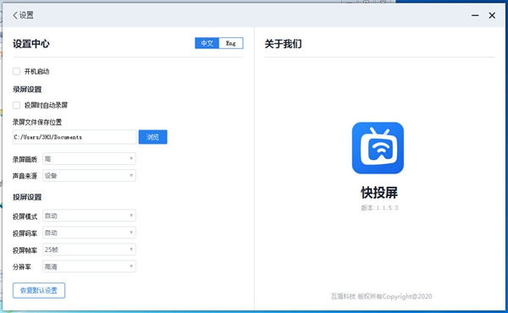Viewport: 508px width, 313px height.
Task: Toggle the 投屏时自动录屏 checkbox
Action: (x=17, y=105)
